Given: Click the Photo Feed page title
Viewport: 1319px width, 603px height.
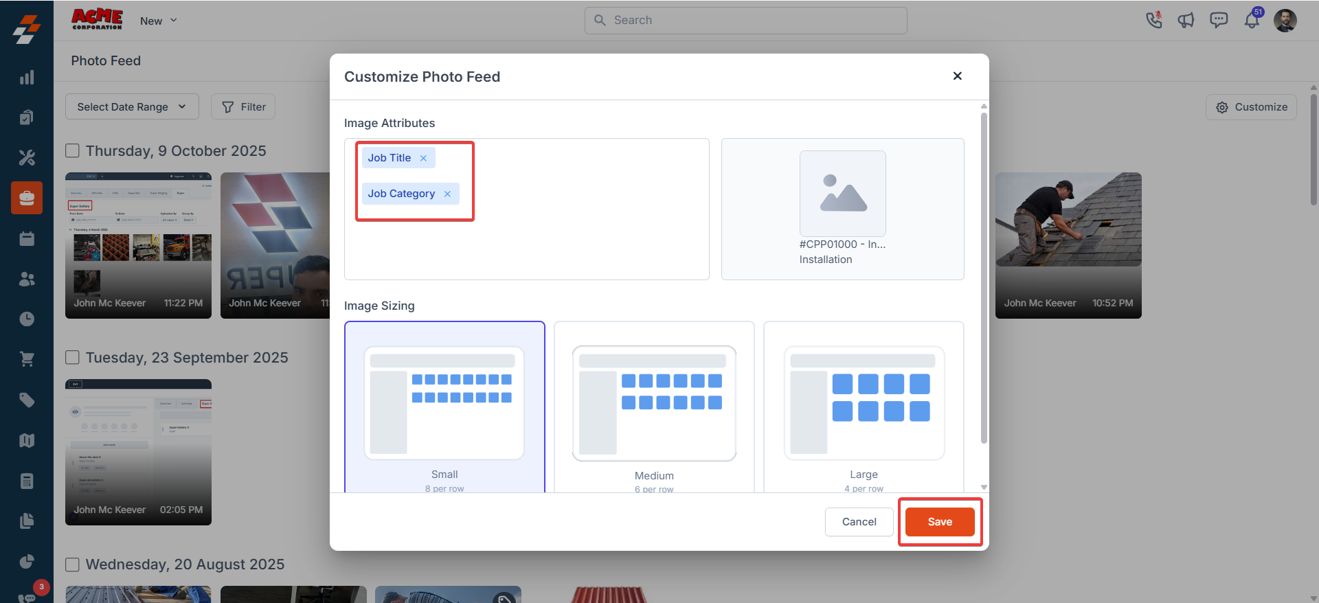Looking at the screenshot, I should (106, 60).
